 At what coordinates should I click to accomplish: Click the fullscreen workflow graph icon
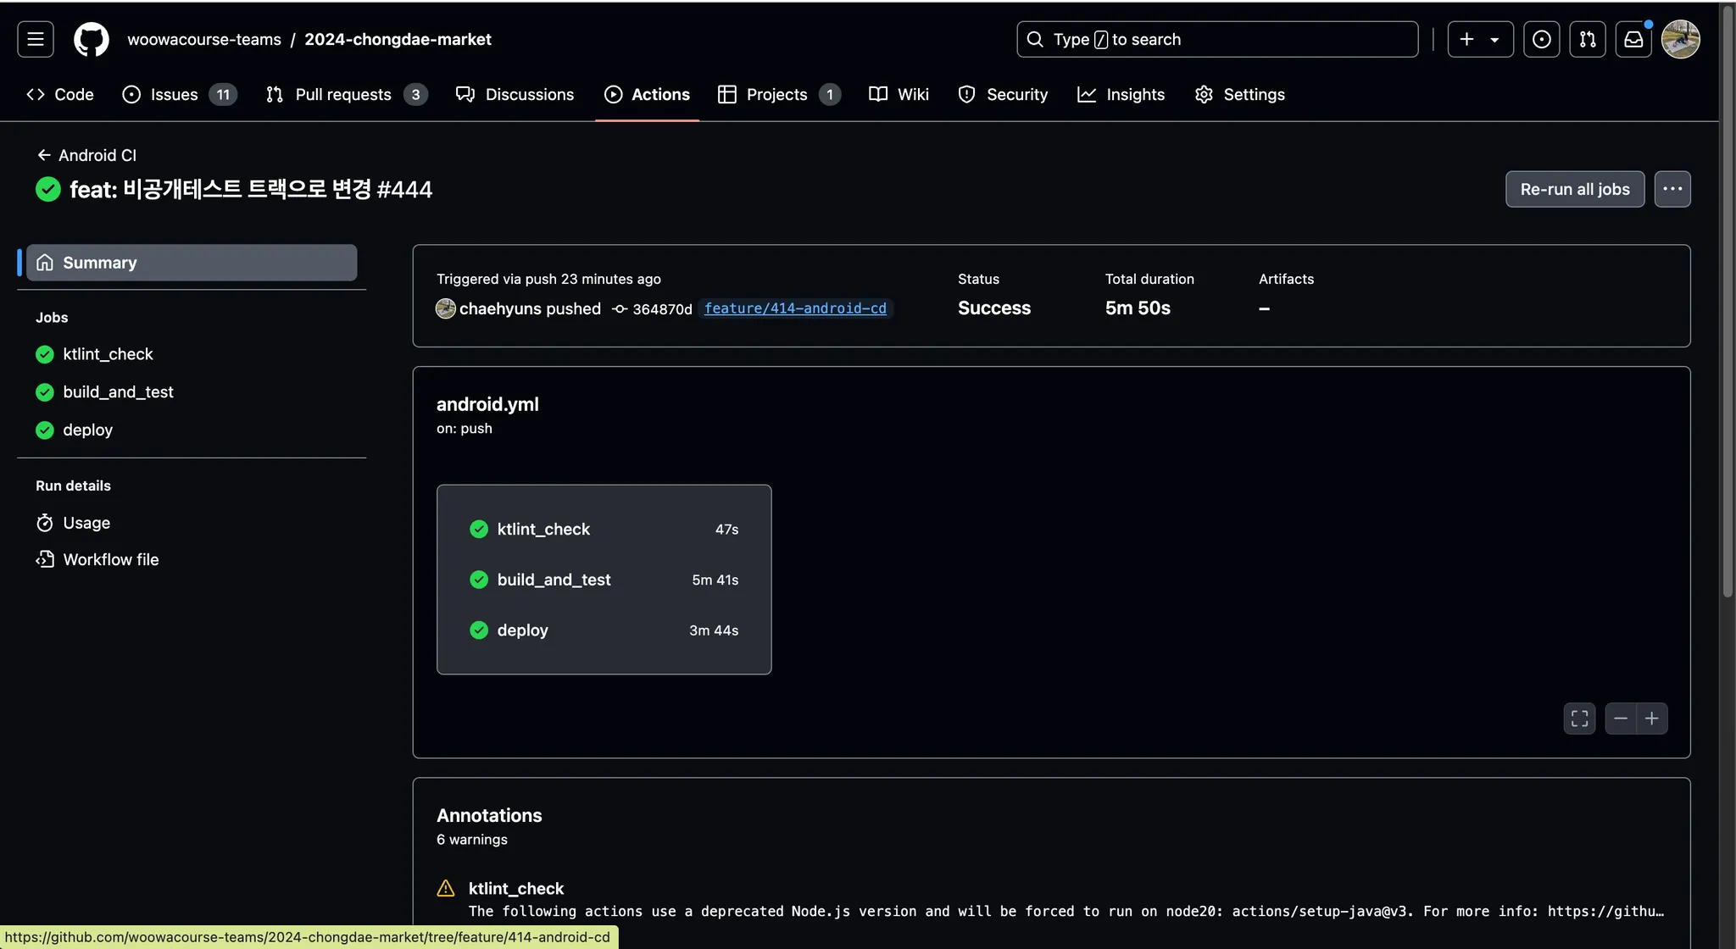[x=1579, y=719]
